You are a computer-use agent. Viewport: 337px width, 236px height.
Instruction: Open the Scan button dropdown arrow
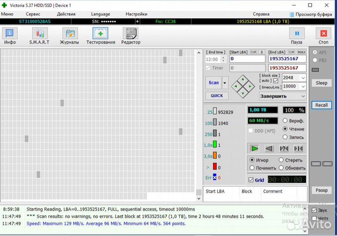[225, 83]
